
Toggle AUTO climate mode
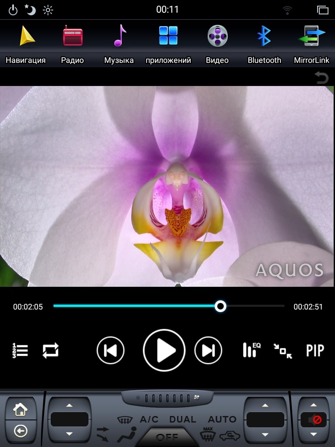click(222, 419)
